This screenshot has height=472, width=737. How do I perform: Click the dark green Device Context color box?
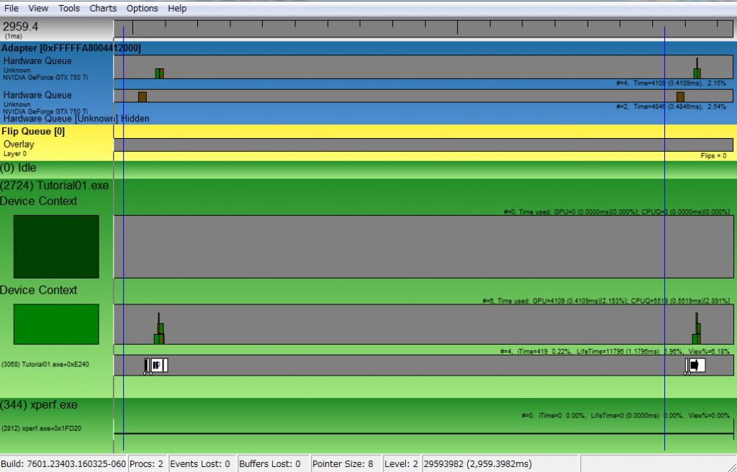click(x=56, y=247)
